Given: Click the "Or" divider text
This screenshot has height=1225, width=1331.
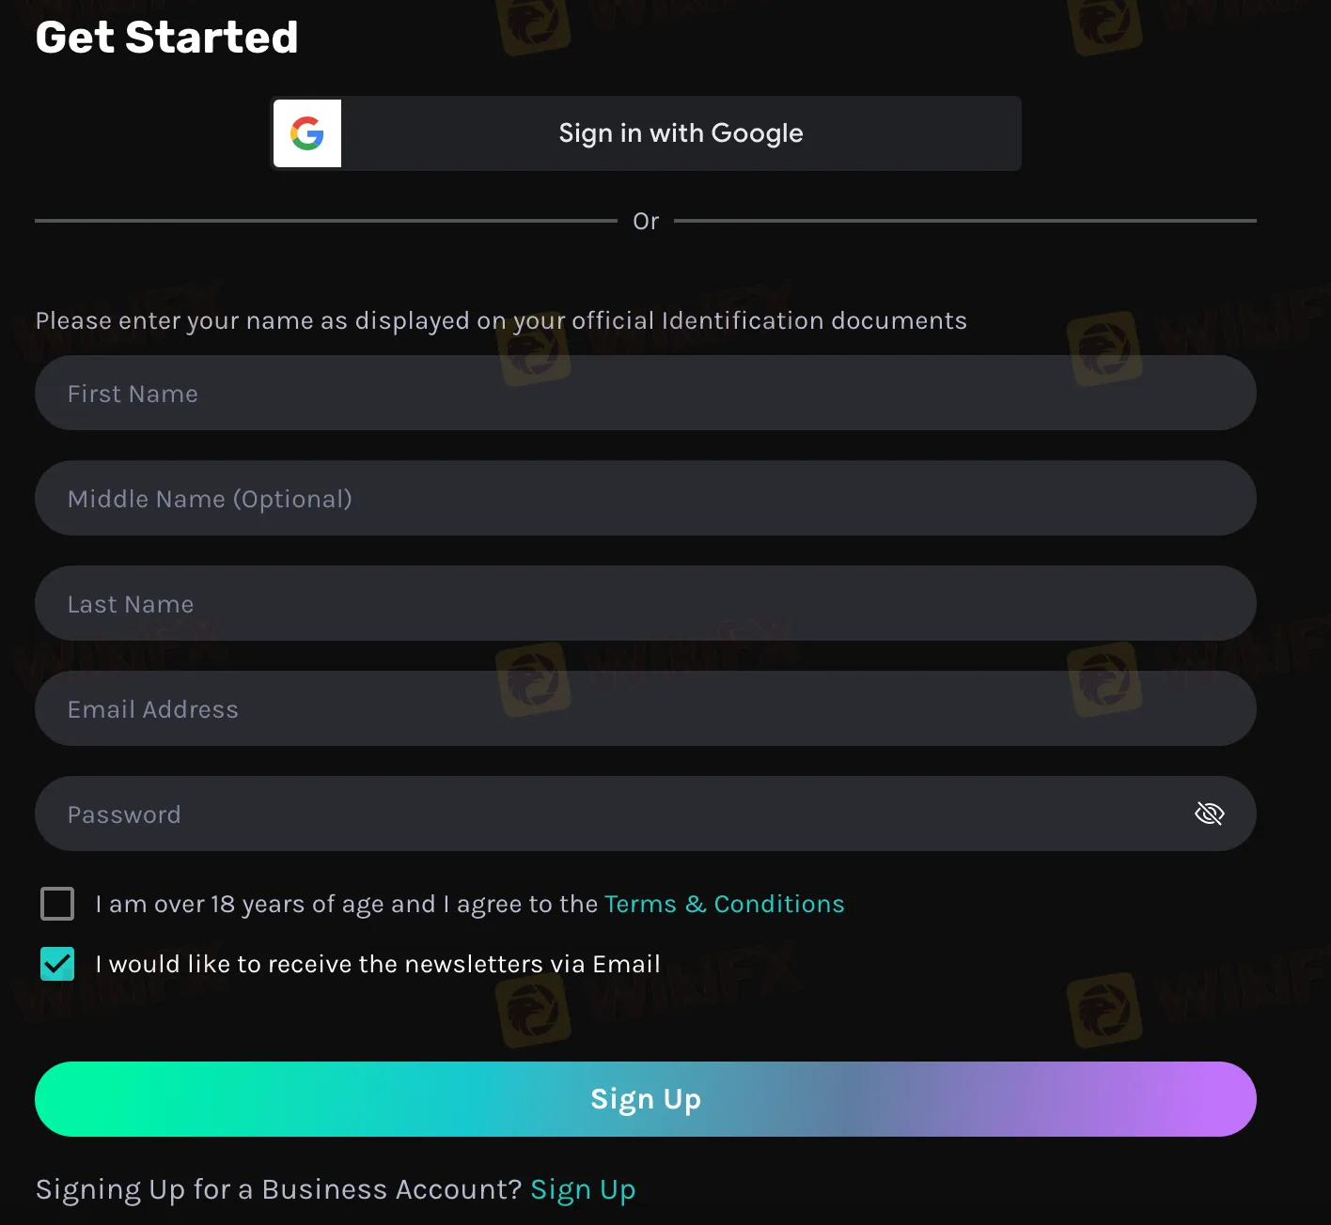Looking at the screenshot, I should coord(646,221).
